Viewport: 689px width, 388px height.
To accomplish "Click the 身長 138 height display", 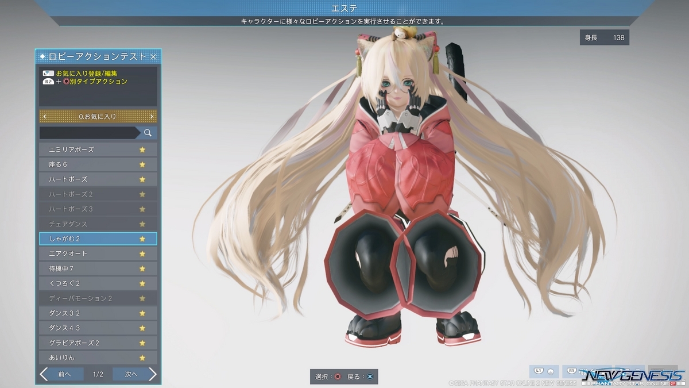I will pyautogui.click(x=605, y=37).
